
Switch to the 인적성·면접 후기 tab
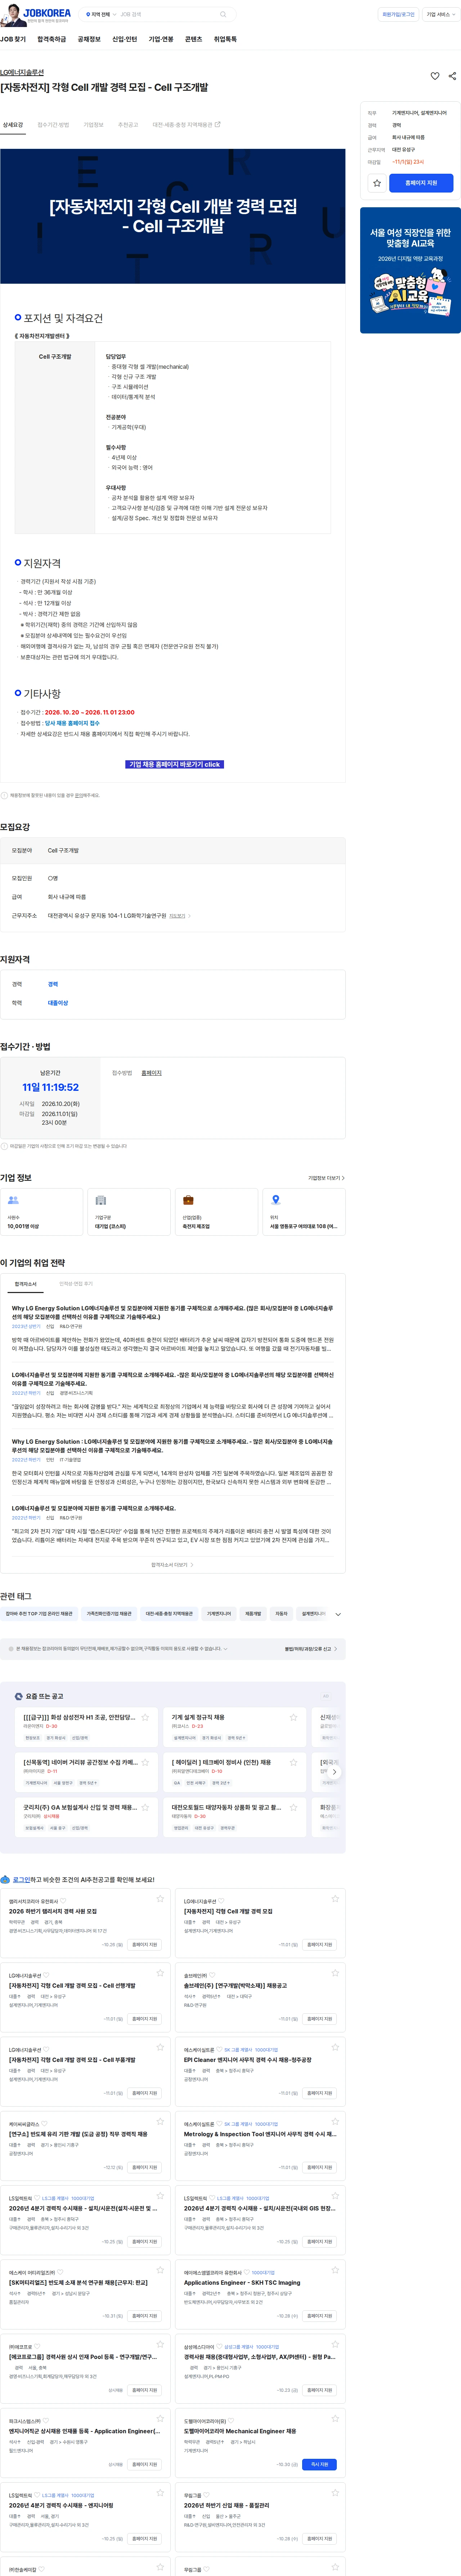(x=76, y=1284)
